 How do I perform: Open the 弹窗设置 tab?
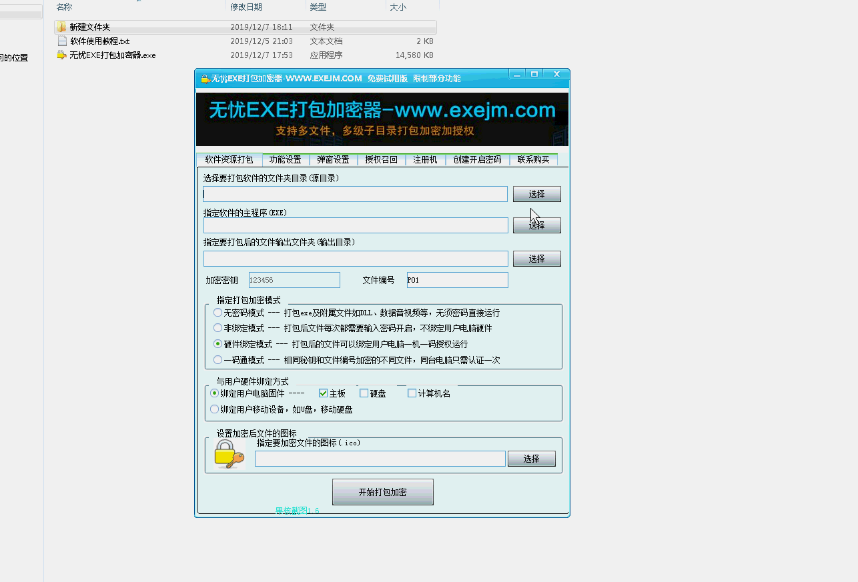(x=333, y=160)
